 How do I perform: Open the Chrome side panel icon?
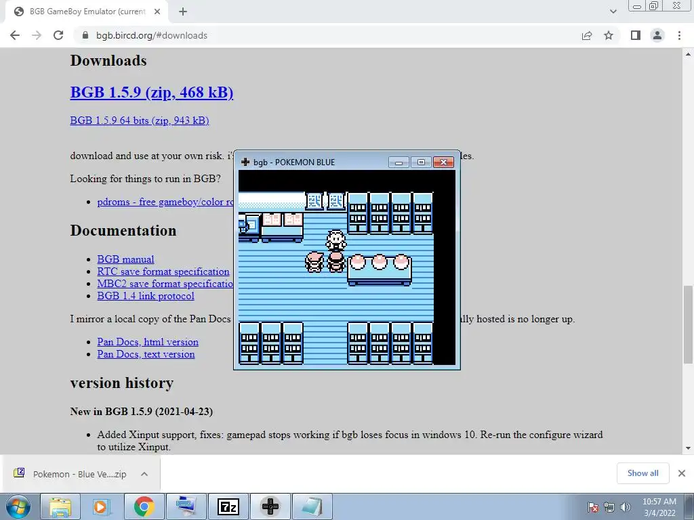tap(636, 35)
